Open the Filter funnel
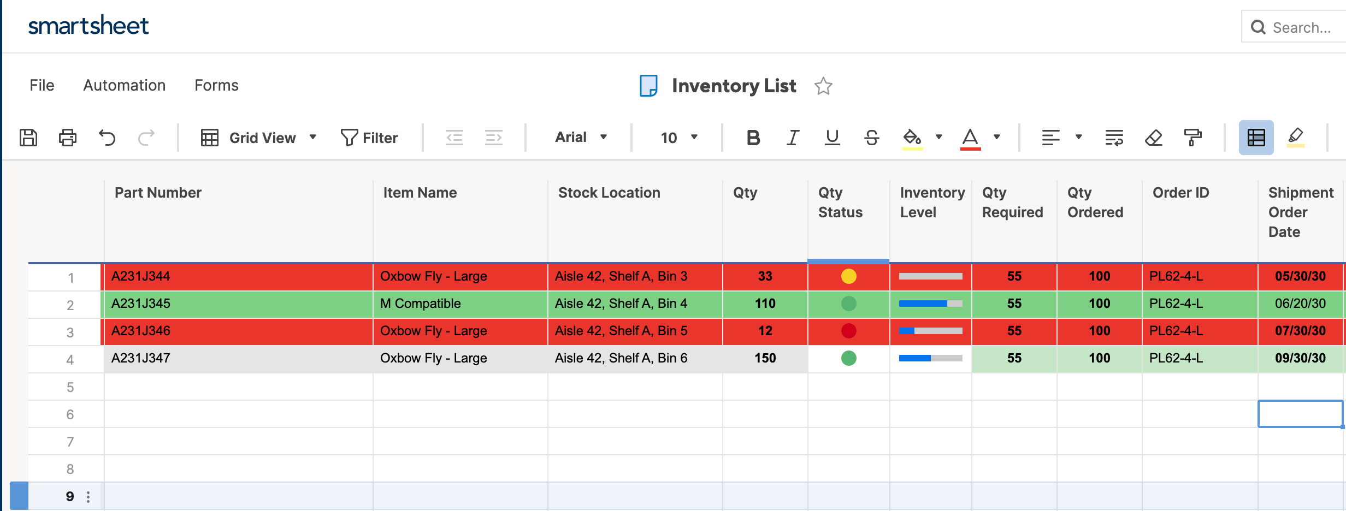 click(369, 138)
